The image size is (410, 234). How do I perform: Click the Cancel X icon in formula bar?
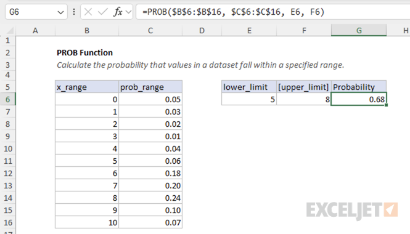(x=88, y=12)
